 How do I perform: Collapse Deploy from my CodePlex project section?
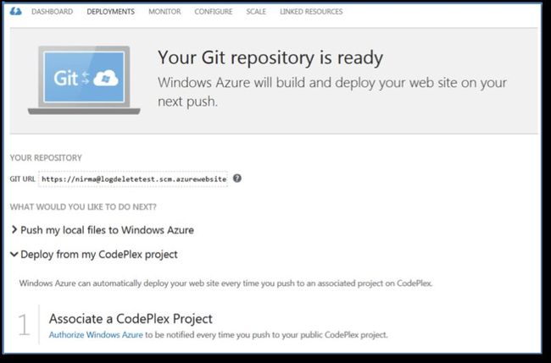coord(98,255)
